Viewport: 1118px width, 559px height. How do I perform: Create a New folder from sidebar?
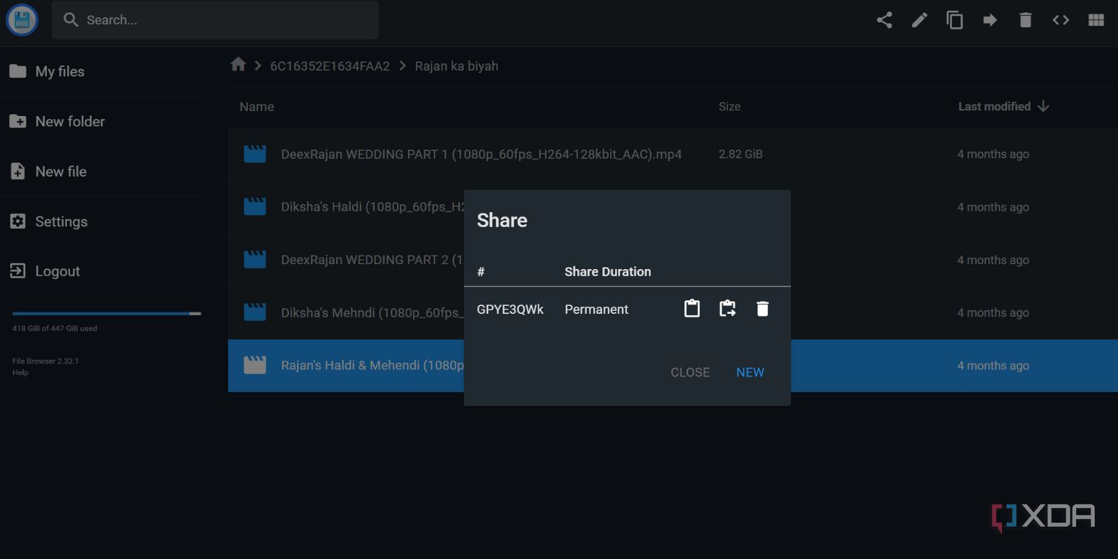57,122
